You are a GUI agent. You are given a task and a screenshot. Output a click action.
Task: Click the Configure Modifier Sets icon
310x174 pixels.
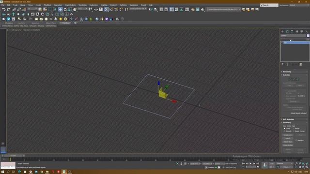coord(301,64)
